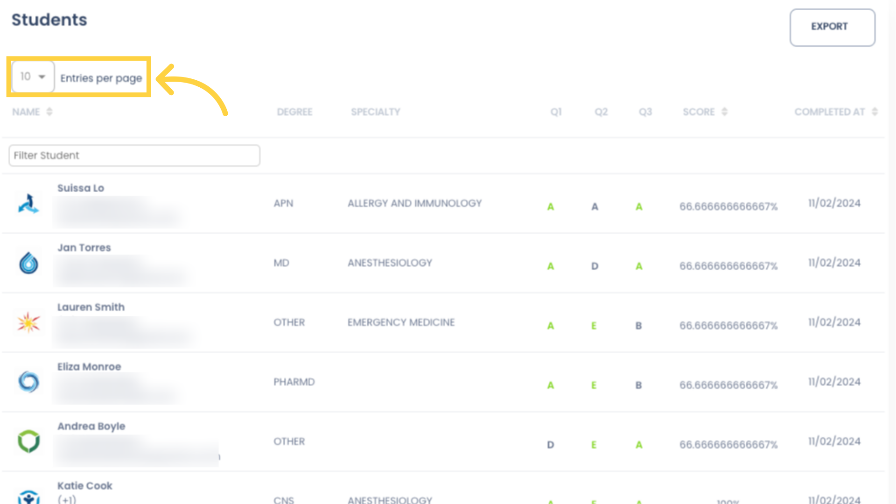Expand the entries per page dropdown
This screenshot has height=504, width=896.
tap(33, 77)
